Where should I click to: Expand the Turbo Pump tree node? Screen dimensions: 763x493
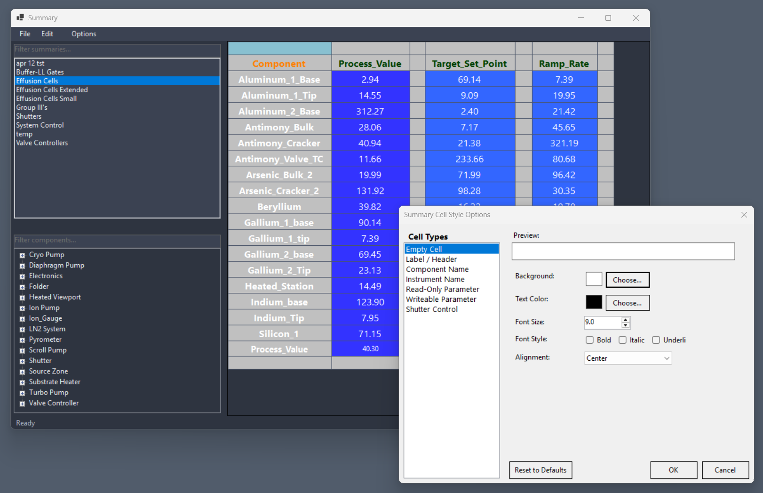click(x=22, y=393)
